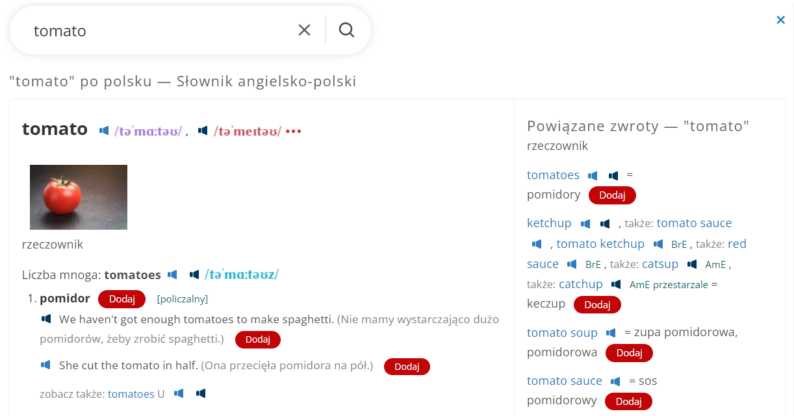Play audio for 'catsup' AmE pronunciation
Viewport: 794px width, 416px height.
click(x=692, y=264)
